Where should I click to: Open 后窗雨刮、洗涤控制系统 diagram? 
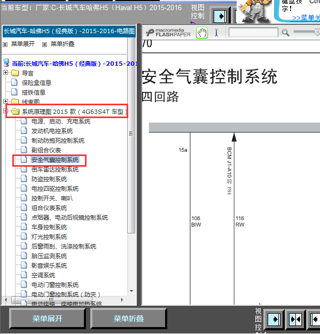pyautogui.click(x=64, y=246)
